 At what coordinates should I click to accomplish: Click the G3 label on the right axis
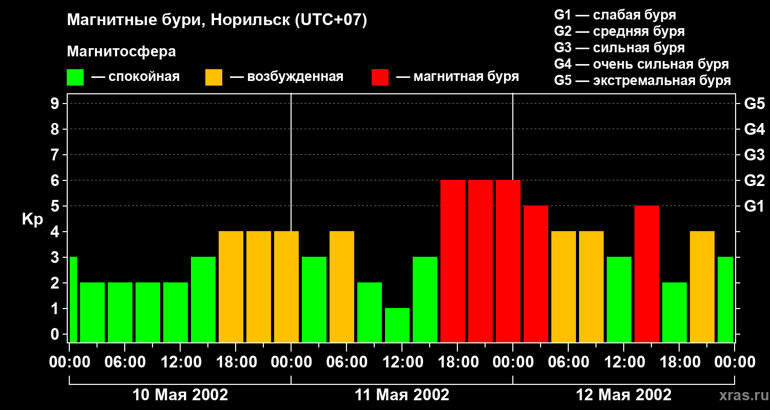754,155
